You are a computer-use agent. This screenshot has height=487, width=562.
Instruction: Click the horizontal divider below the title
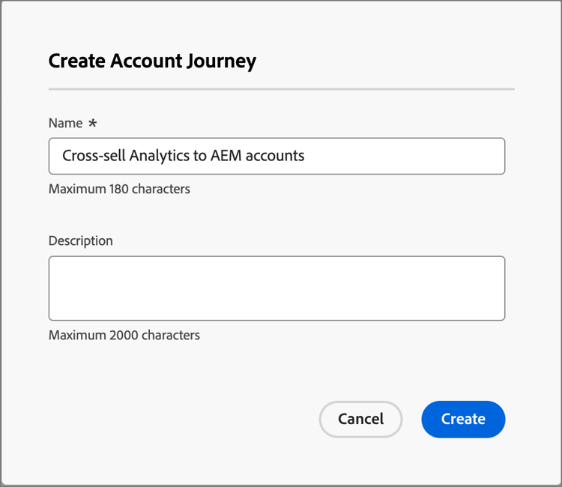click(x=281, y=89)
